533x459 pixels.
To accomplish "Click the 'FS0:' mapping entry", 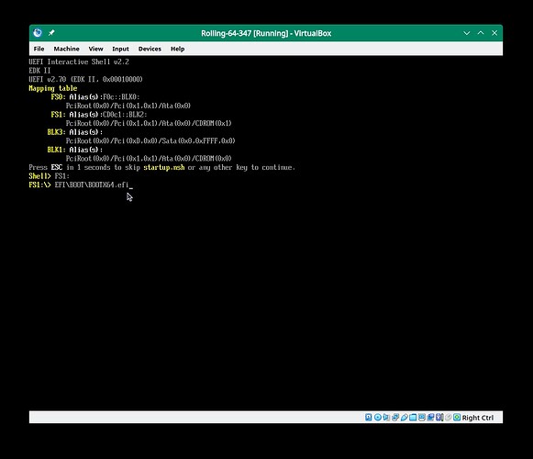I will pyautogui.click(x=58, y=97).
